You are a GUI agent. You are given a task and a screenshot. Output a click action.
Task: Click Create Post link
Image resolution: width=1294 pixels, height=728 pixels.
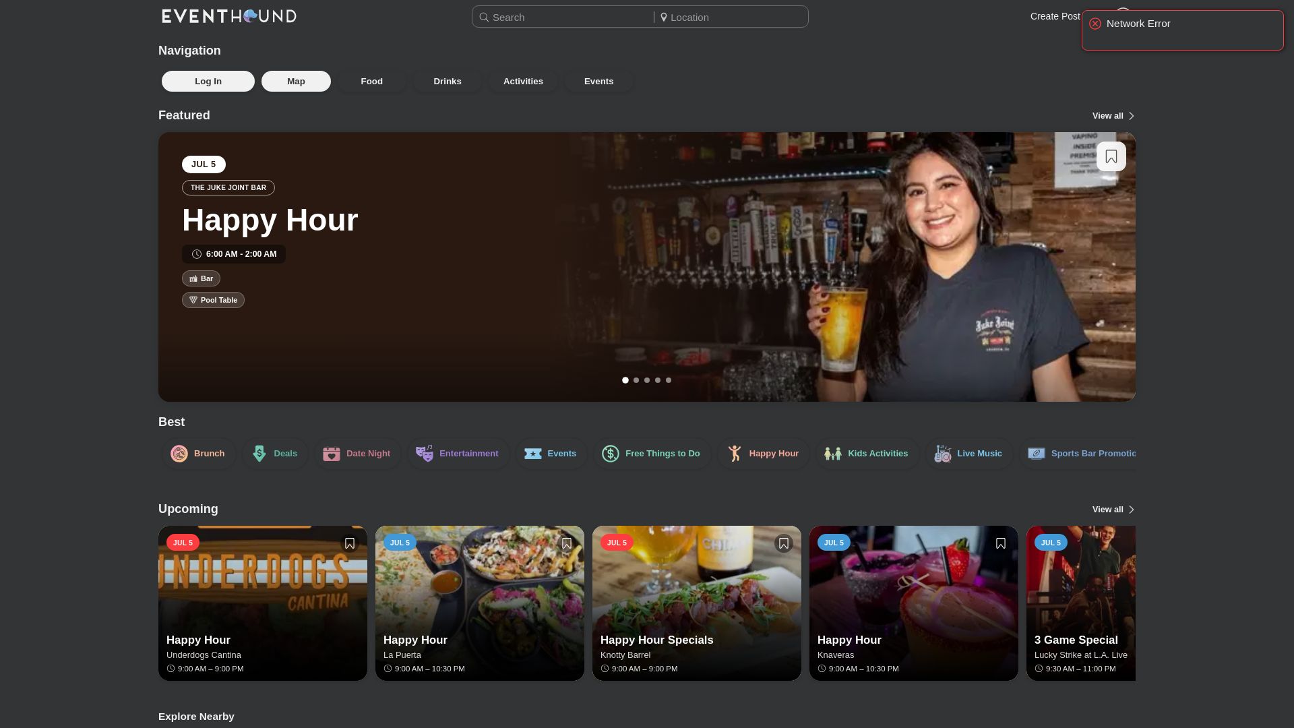1055,17
